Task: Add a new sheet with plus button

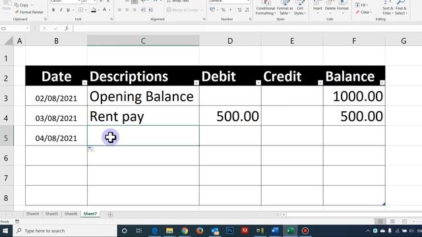Action: (110, 215)
